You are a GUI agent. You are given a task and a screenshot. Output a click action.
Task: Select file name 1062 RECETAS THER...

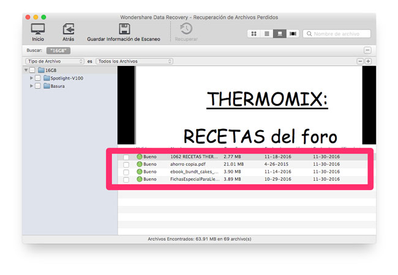pos(194,156)
